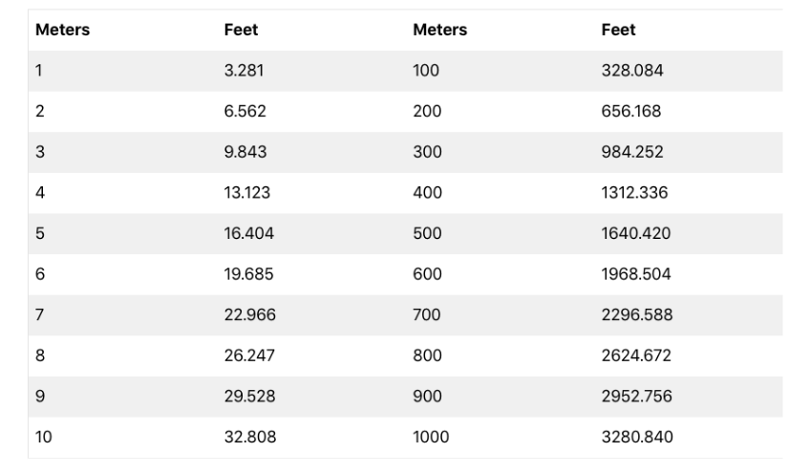Select the 32.808 feet cell
The width and height of the screenshot is (810, 474).
(x=248, y=438)
